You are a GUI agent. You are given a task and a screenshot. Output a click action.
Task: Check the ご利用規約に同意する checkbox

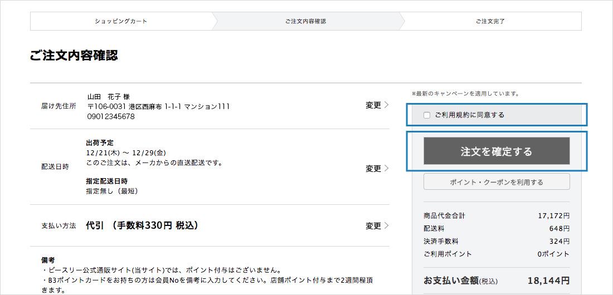[x=427, y=115]
